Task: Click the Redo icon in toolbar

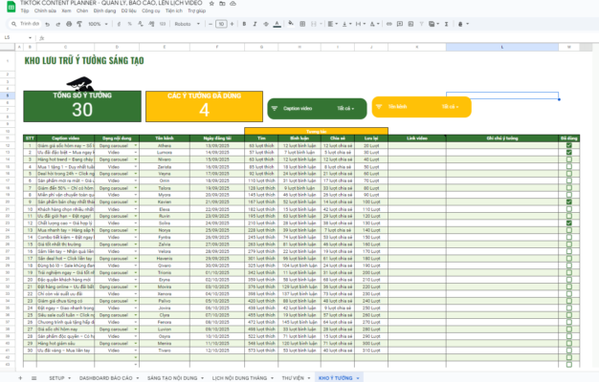Action: pos(59,24)
